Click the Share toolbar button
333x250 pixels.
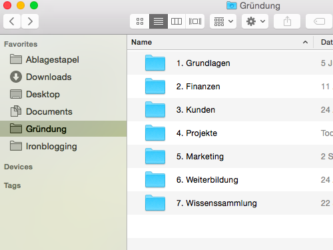[287, 21]
